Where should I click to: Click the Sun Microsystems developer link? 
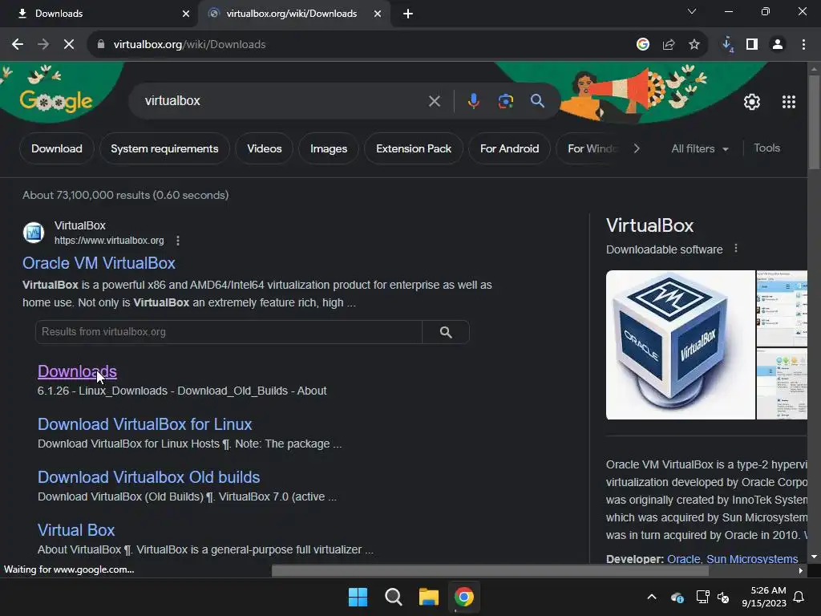click(x=752, y=559)
